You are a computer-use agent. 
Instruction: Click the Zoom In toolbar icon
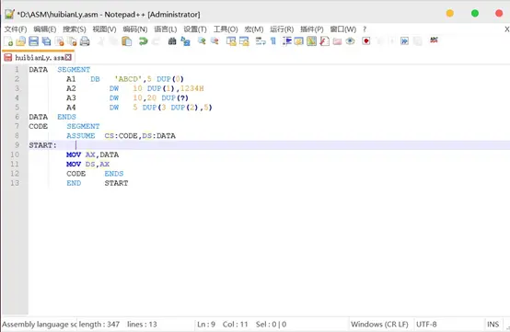tap(202, 41)
